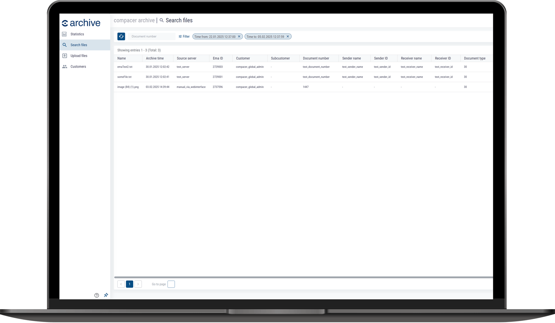Click the Search files magnifier icon in sidebar
Screen dimensions: 555x323
pos(64,45)
